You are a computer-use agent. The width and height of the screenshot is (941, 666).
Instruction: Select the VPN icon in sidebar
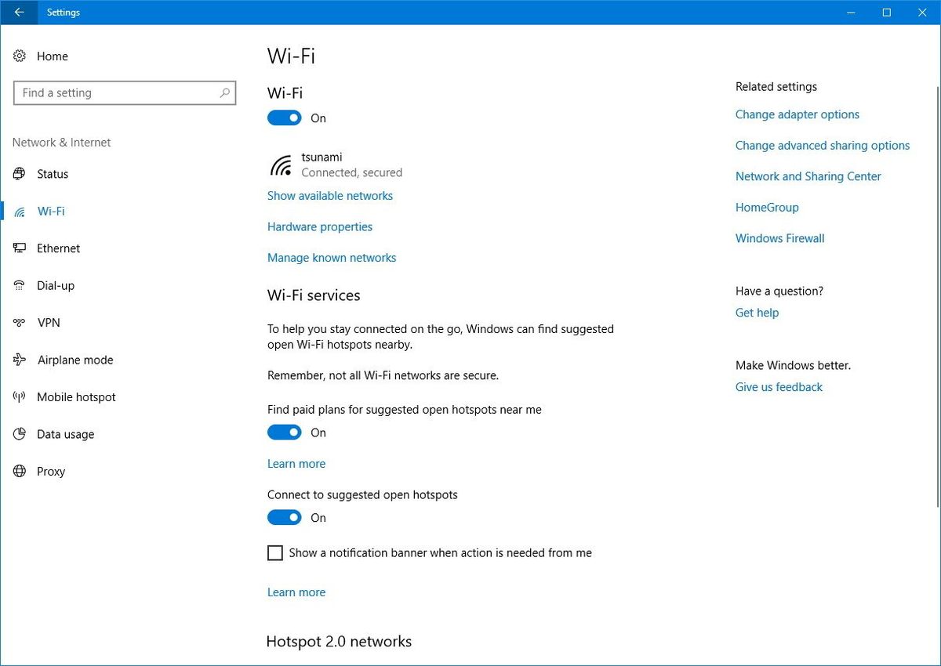(x=19, y=323)
